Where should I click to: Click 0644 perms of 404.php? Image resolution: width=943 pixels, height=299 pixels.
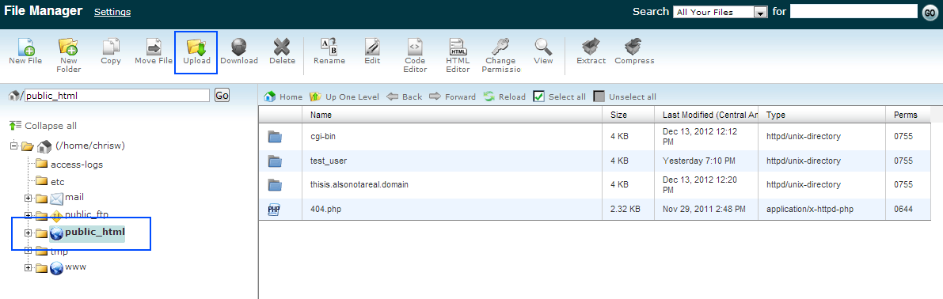(903, 209)
